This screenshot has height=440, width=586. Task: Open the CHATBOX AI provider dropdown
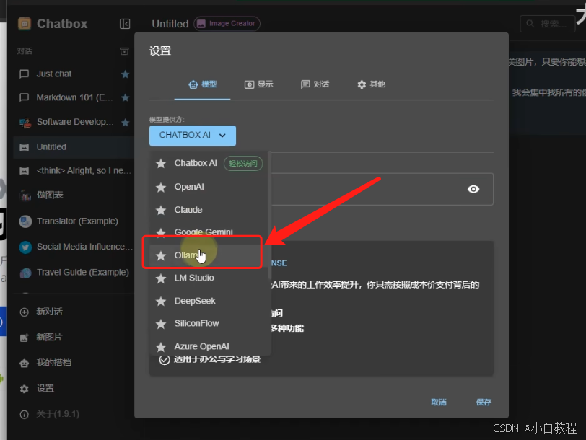(x=193, y=136)
